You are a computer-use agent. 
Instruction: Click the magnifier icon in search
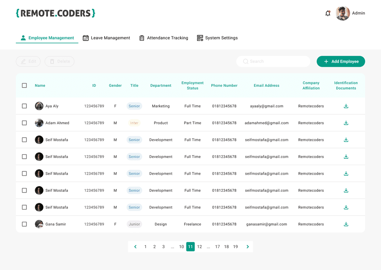point(246,62)
